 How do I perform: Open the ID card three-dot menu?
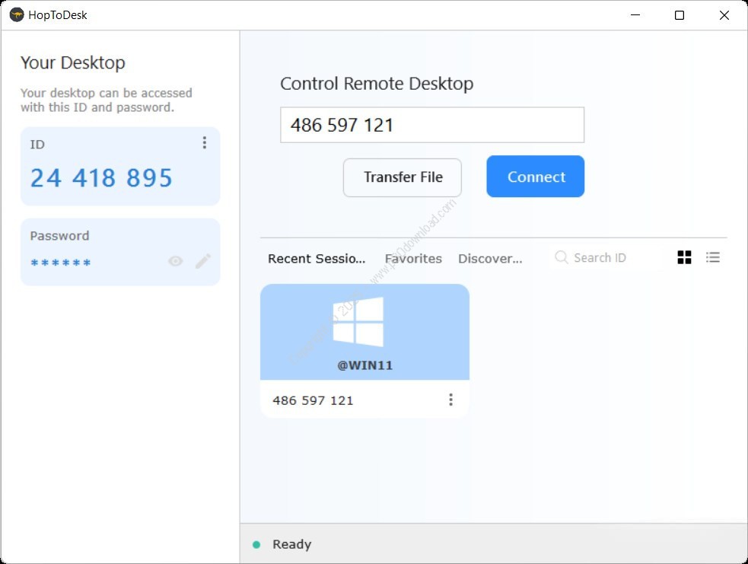[204, 143]
